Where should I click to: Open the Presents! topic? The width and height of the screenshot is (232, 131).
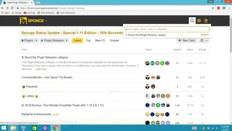tap(32, 87)
